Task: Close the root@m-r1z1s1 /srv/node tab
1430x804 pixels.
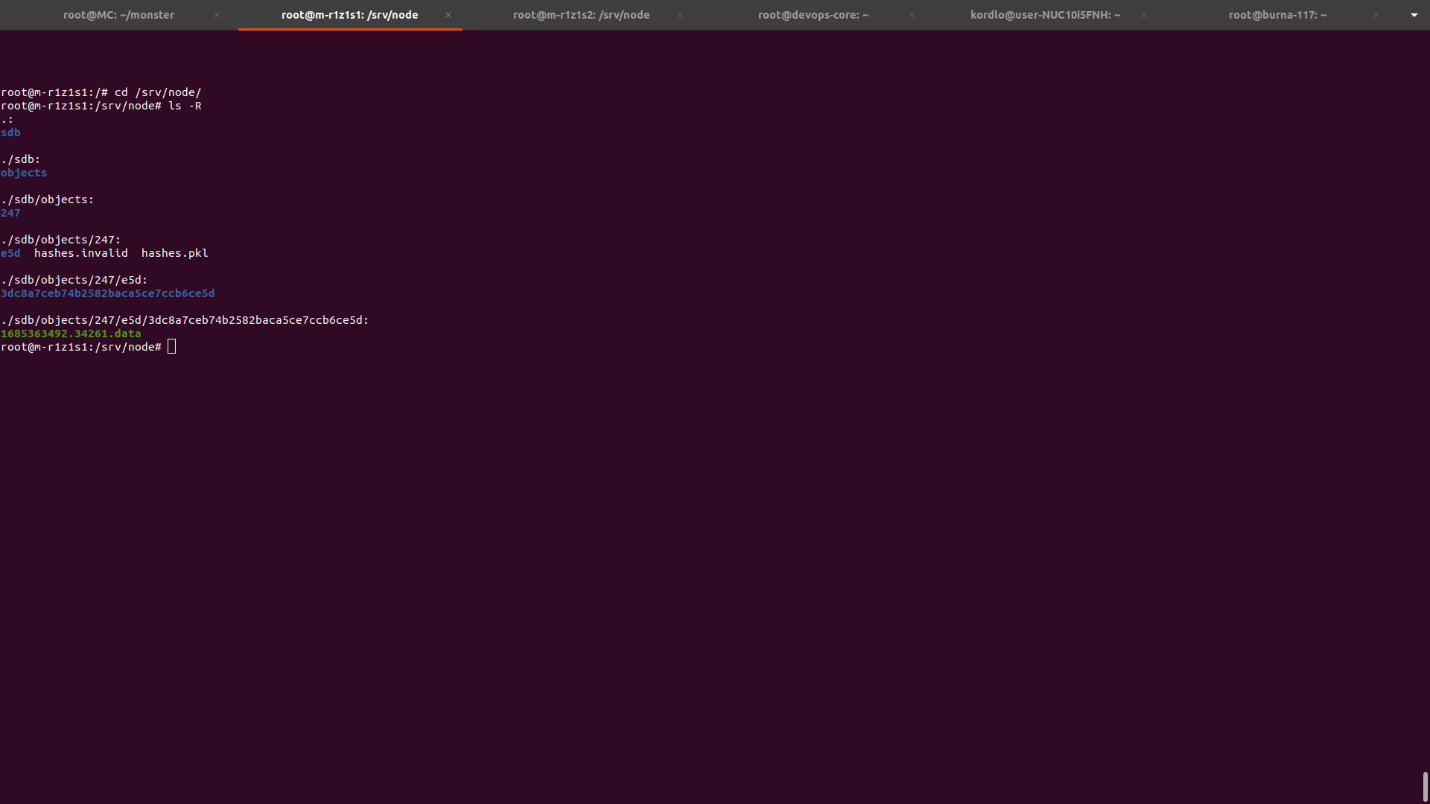Action: (x=448, y=15)
